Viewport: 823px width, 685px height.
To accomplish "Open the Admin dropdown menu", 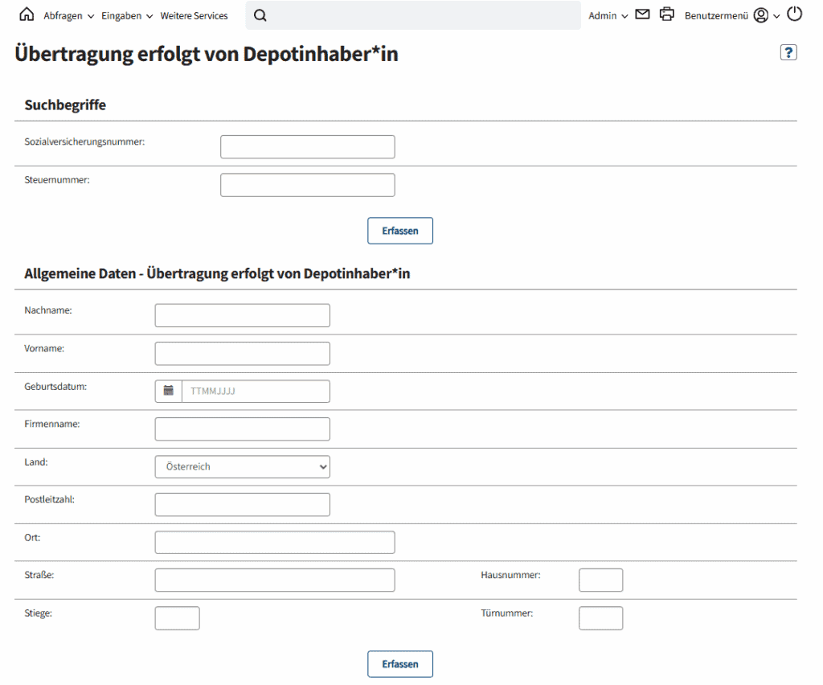I will click(608, 16).
